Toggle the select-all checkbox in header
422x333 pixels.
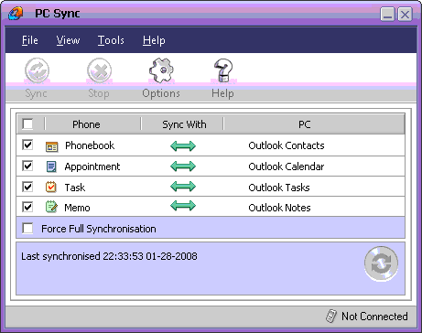[27, 124]
